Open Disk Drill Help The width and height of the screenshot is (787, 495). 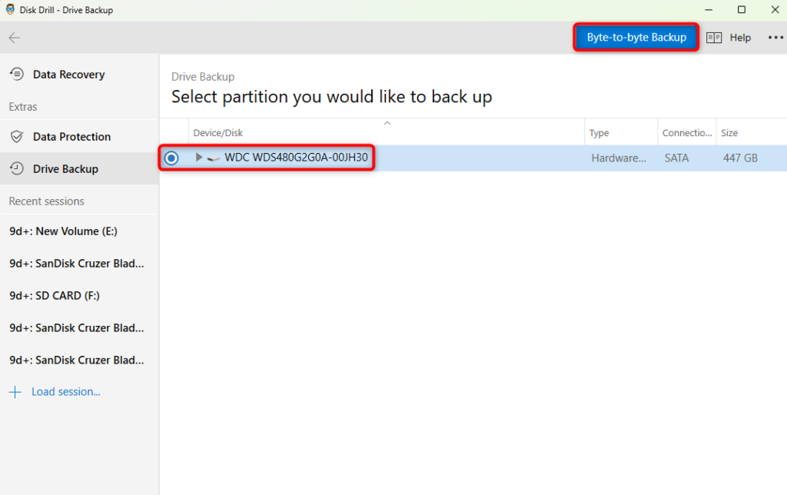[740, 37]
